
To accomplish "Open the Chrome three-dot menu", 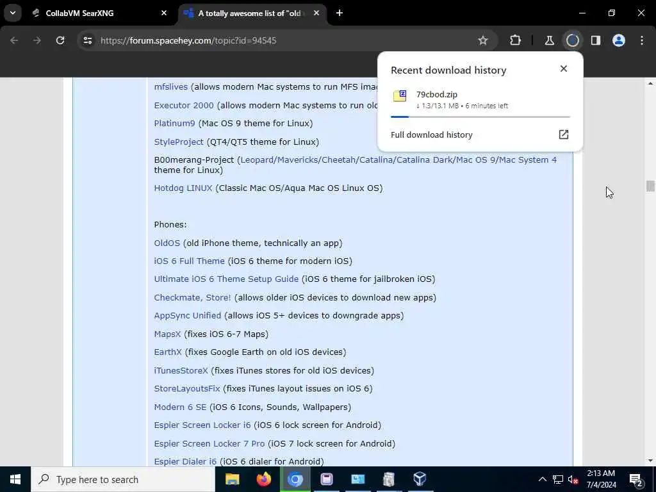I will [x=642, y=40].
